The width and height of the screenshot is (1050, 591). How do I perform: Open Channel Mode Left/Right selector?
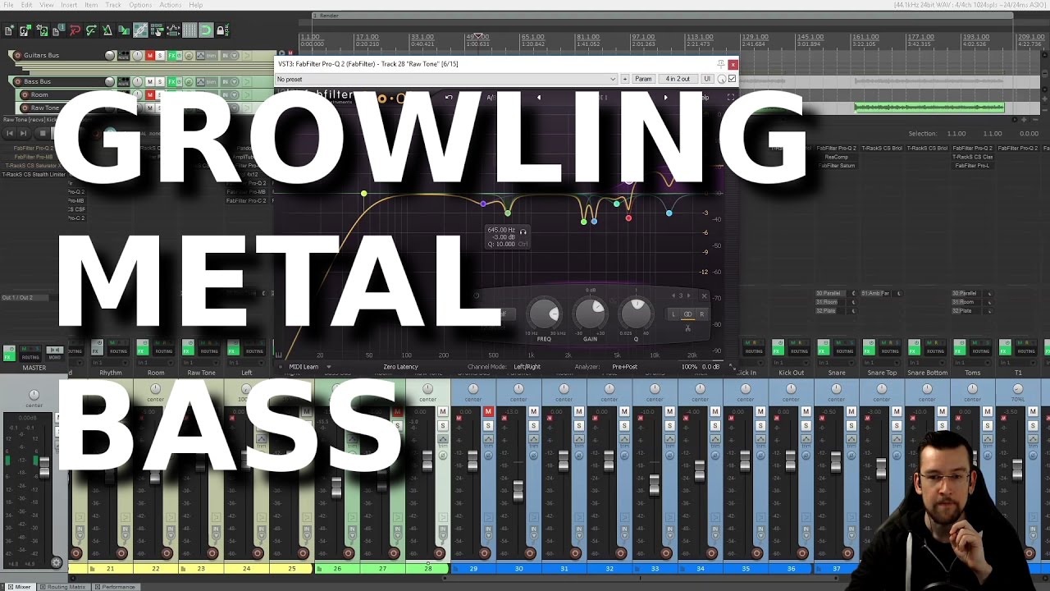coord(527,367)
